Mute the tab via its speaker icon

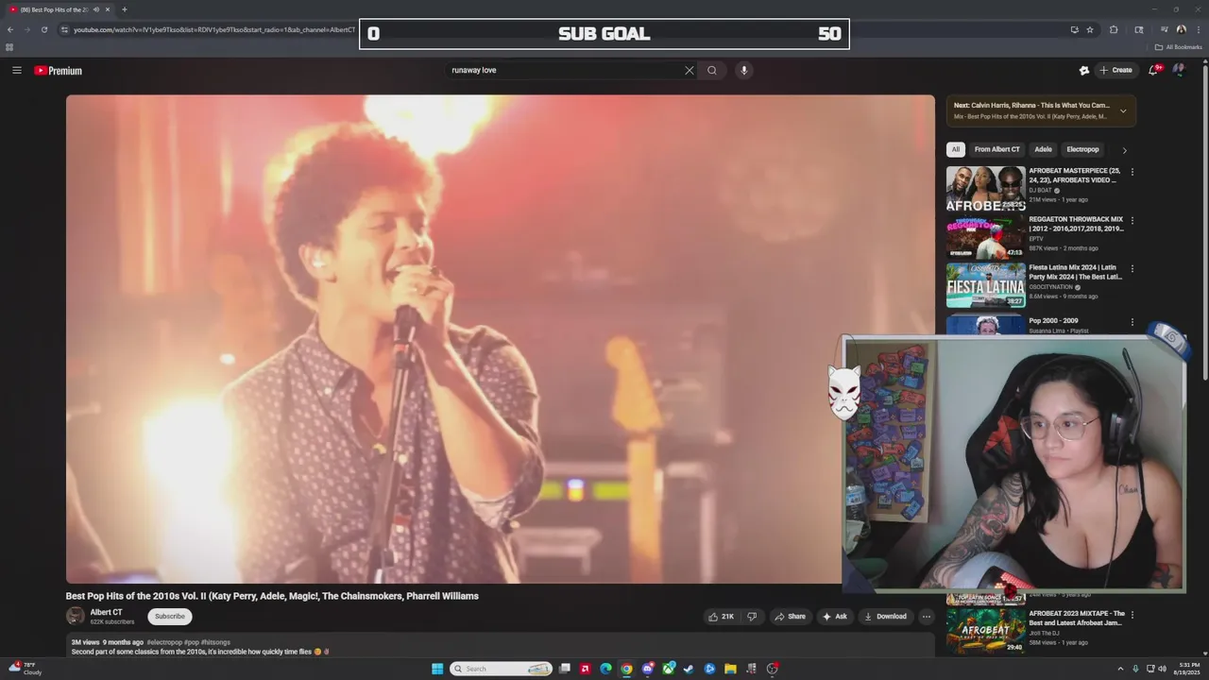pyautogui.click(x=95, y=9)
